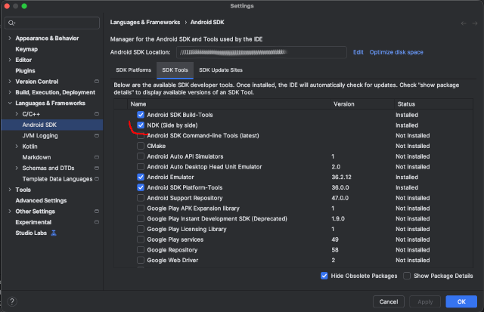
Task: Collapse the Languages & Frameworks section
Action: 9,103
